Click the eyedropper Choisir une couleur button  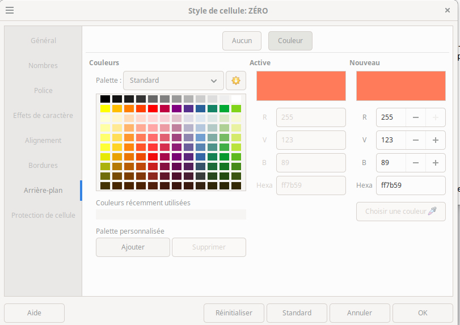pyautogui.click(x=400, y=212)
